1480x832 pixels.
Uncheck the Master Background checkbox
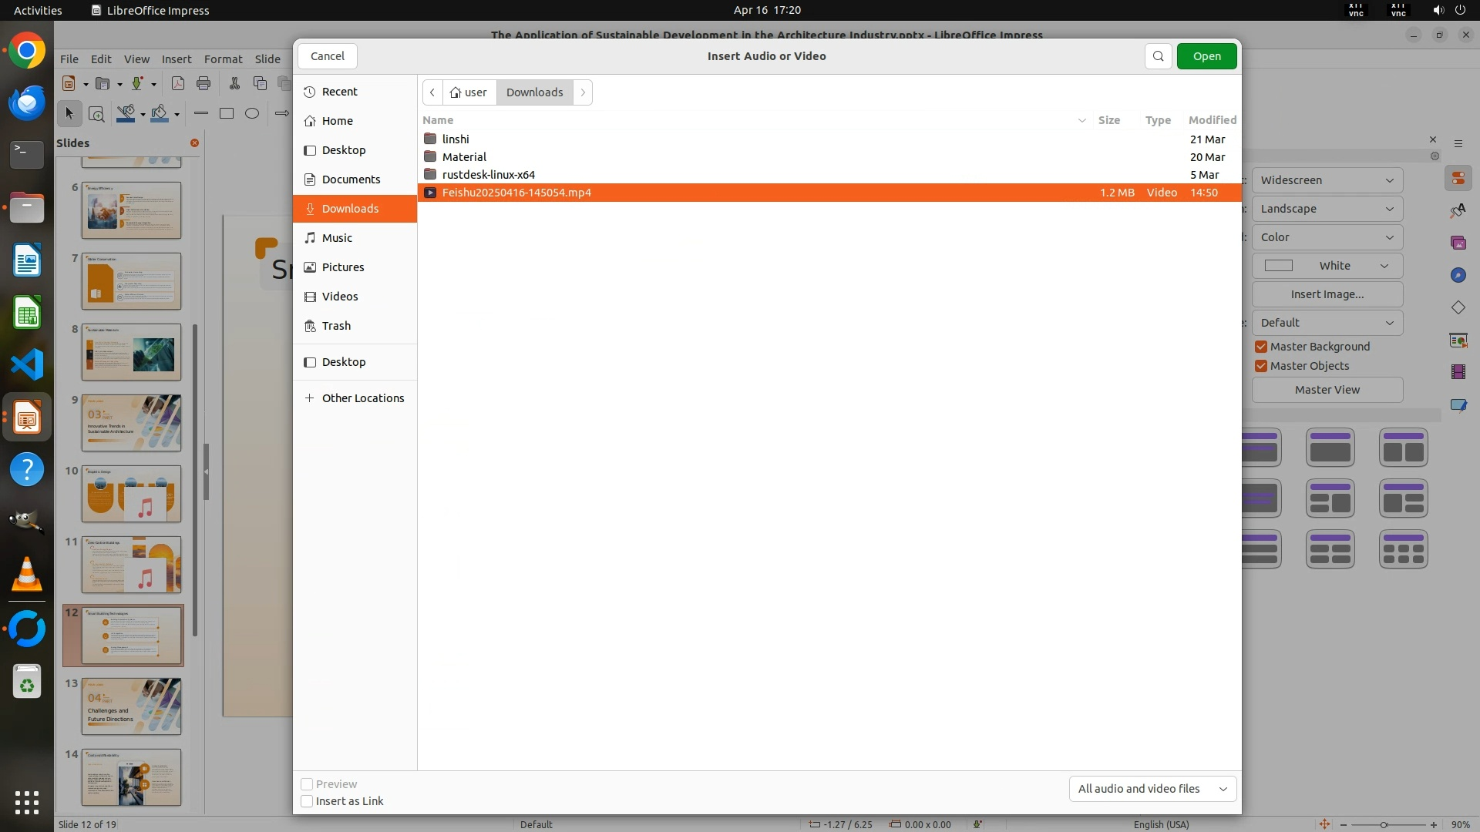(1261, 347)
